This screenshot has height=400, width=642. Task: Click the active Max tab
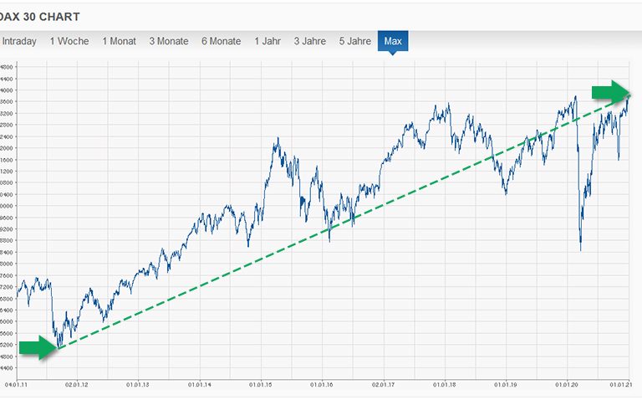click(x=393, y=41)
